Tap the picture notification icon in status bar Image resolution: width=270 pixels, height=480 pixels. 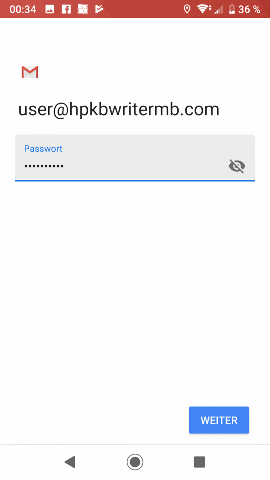[49, 9]
